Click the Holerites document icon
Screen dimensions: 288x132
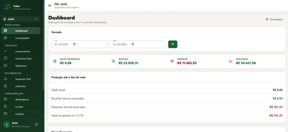[5, 86]
